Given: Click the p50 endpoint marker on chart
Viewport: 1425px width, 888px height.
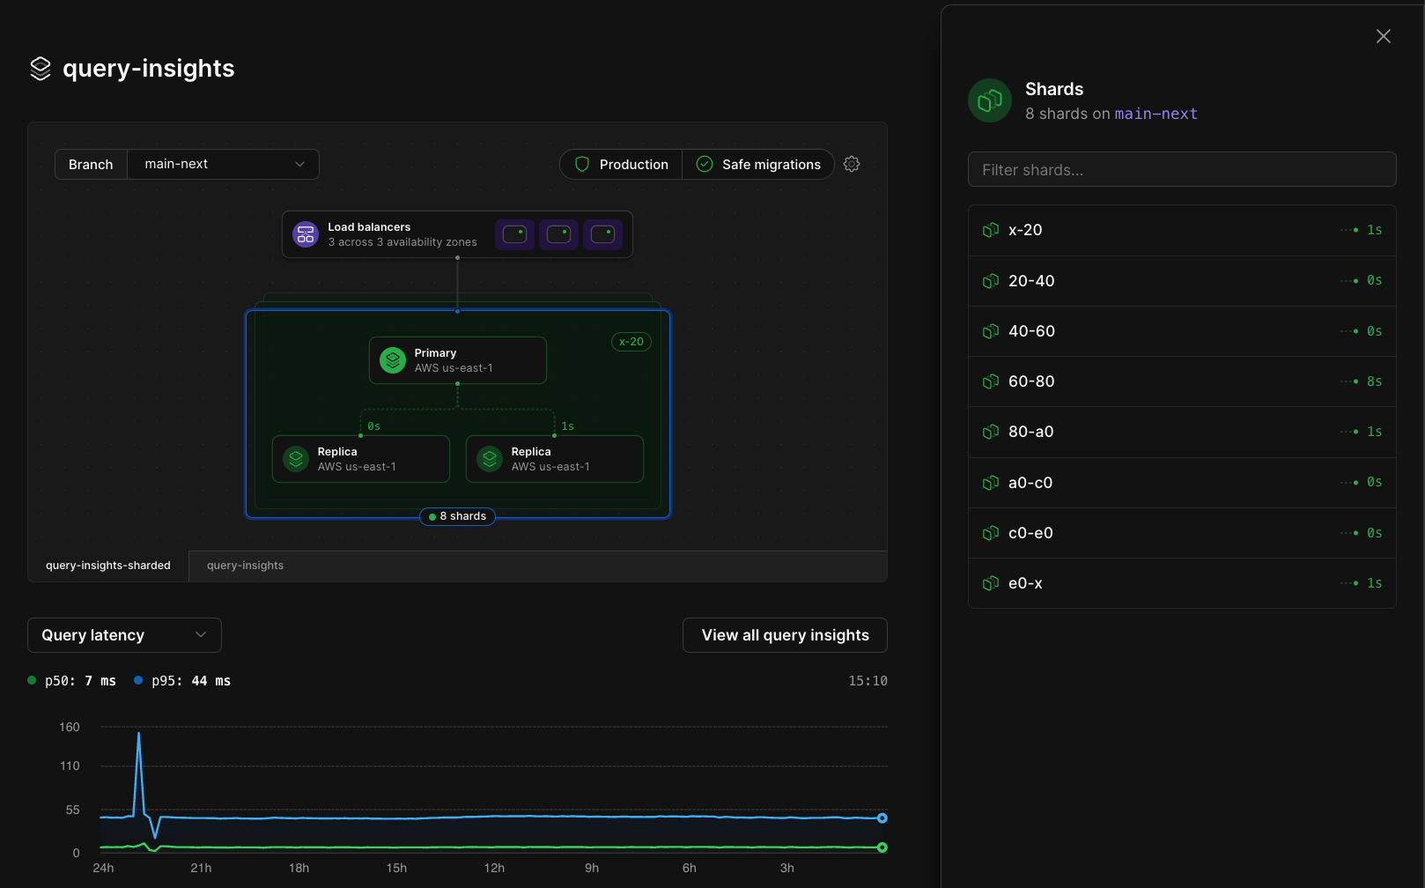Looking at the screenshot, I should 882,847.
